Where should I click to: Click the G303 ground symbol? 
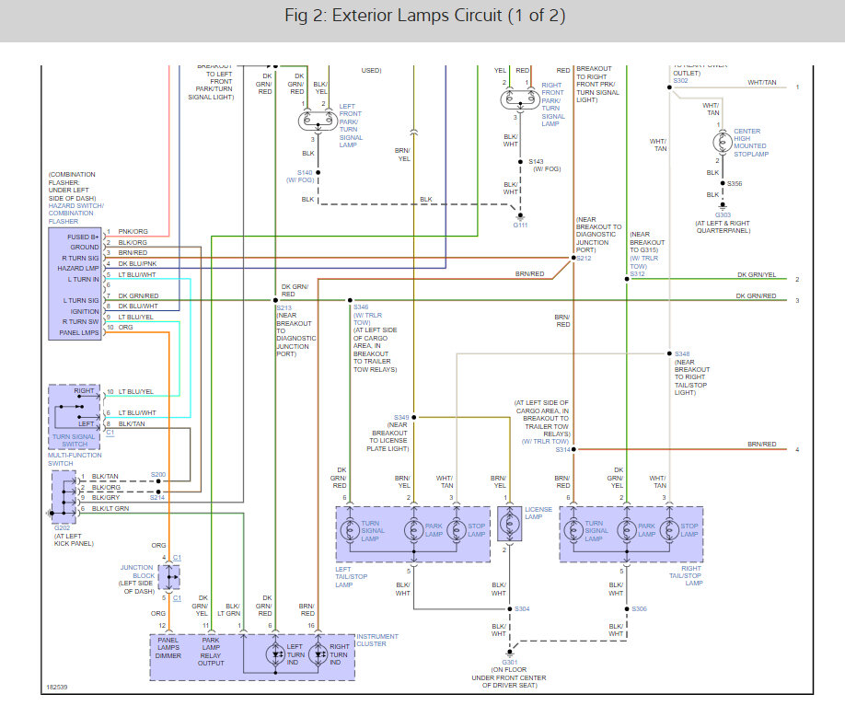[x=723, y=206]
